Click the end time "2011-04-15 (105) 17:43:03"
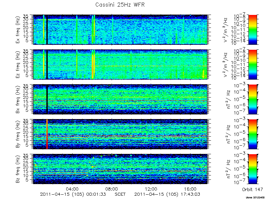 [167, 194]
